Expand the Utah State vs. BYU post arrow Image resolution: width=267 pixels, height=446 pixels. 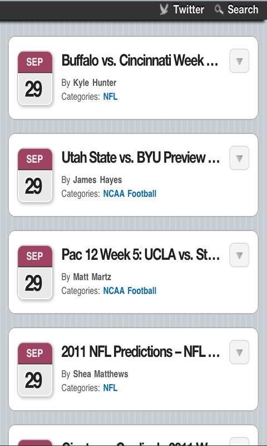[x=239, y=158]
